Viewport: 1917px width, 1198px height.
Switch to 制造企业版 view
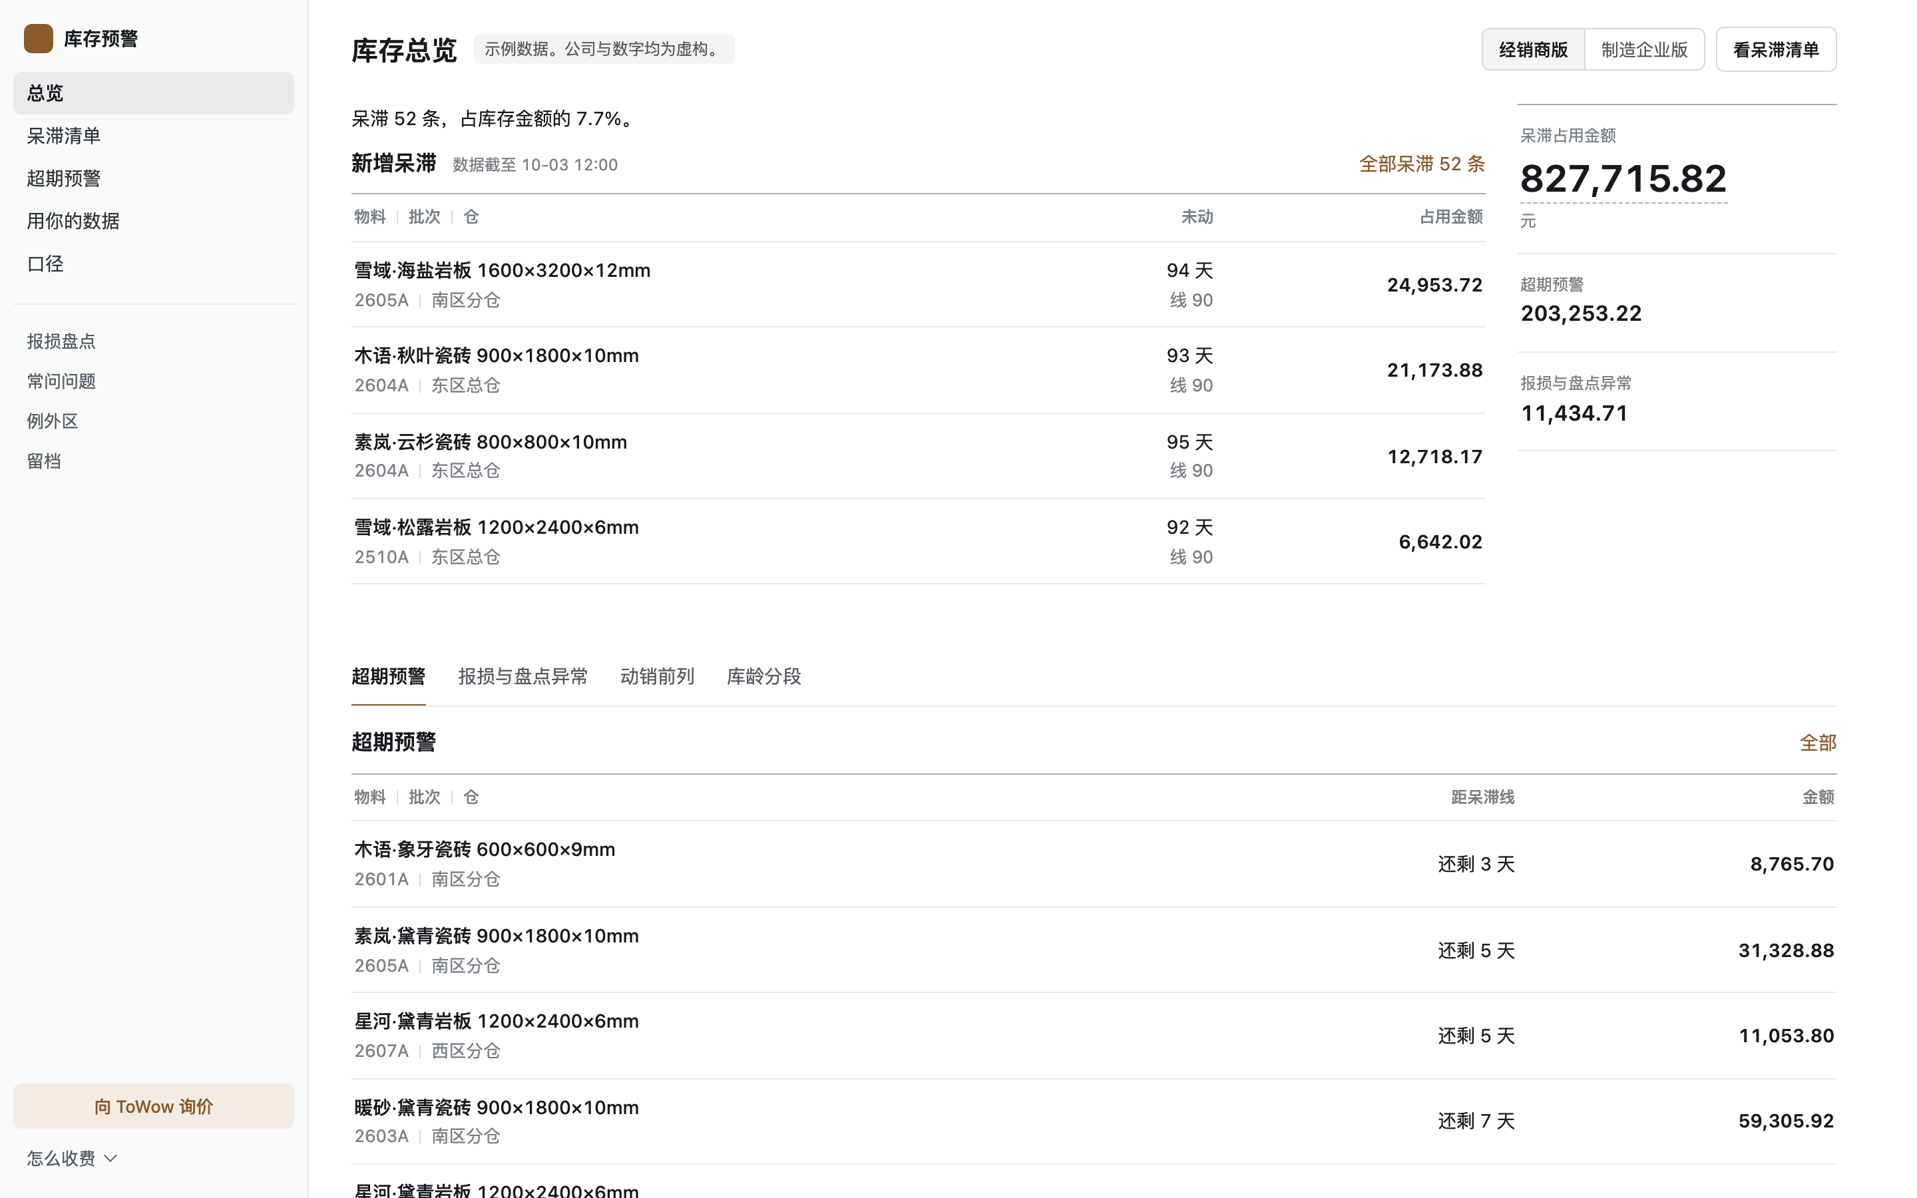click(x=1645, y=49)
